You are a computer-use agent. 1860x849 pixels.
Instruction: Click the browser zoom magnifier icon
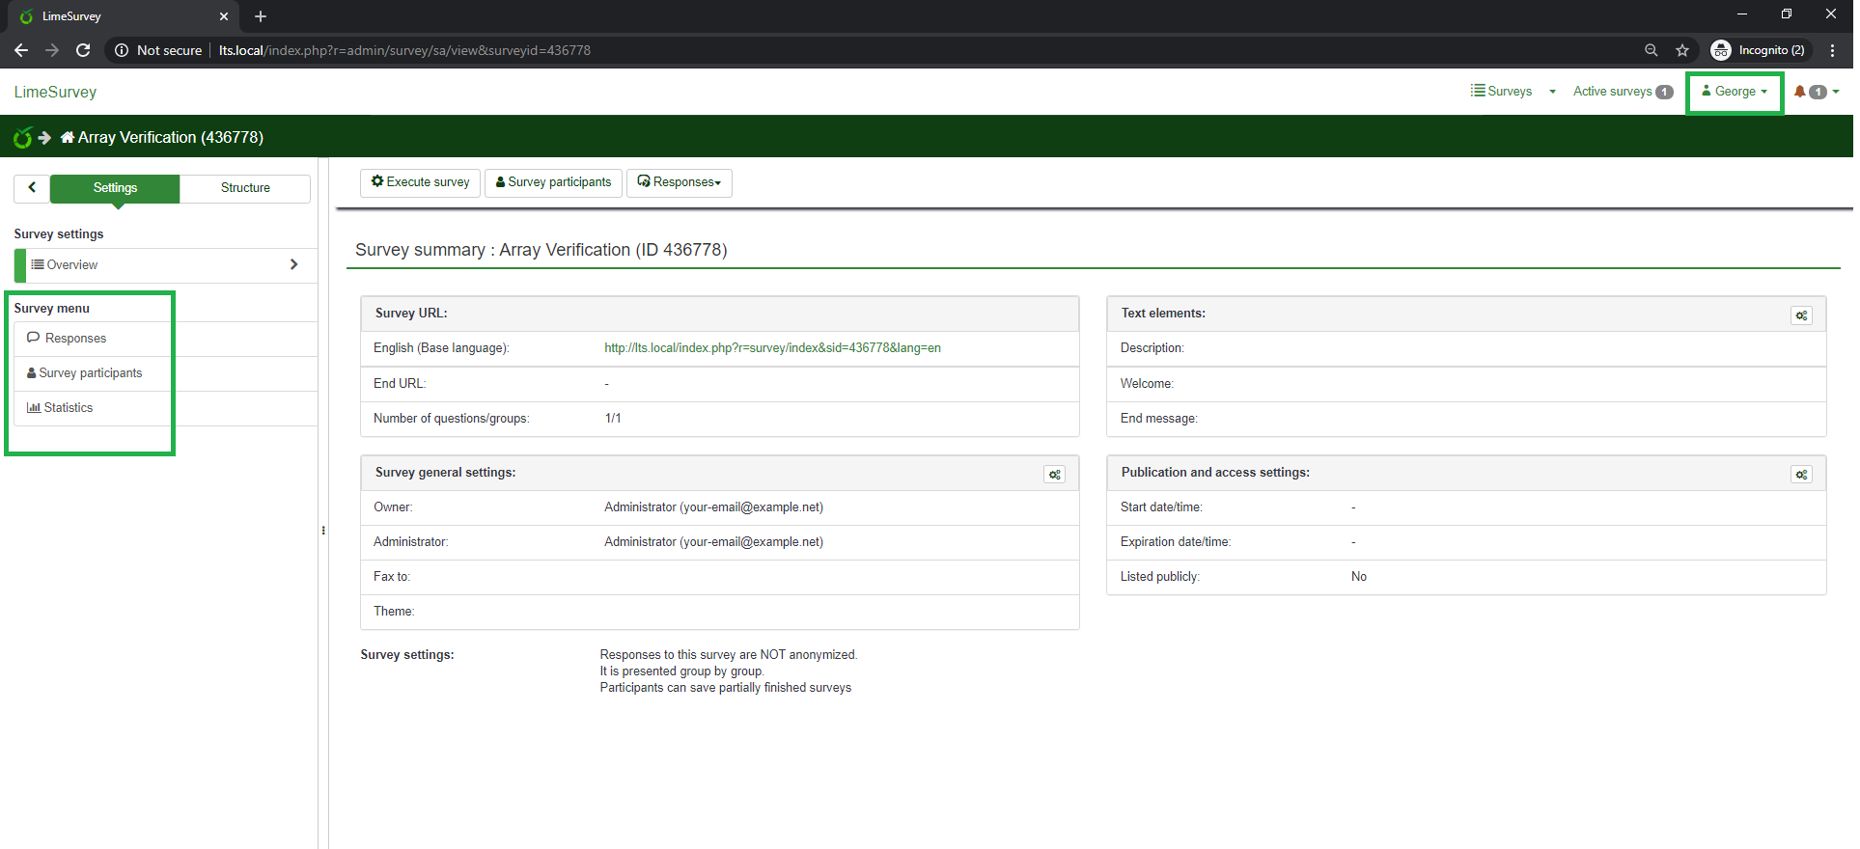click(x=1652, y=50)
